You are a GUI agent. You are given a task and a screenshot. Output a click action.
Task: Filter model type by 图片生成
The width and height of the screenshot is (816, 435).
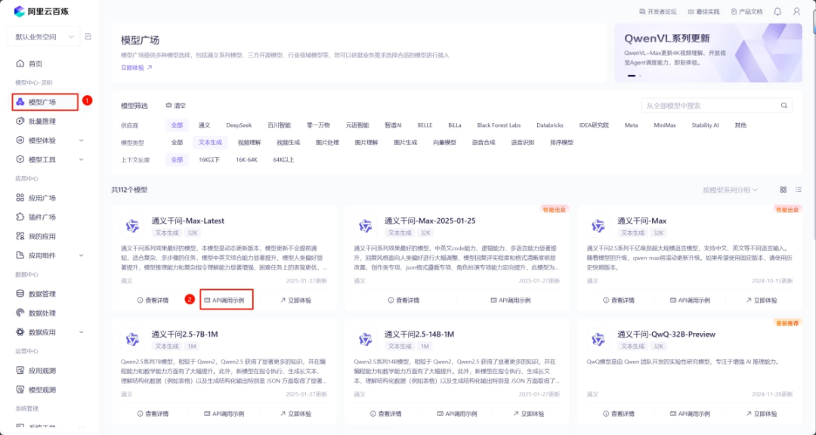(406, 143)
